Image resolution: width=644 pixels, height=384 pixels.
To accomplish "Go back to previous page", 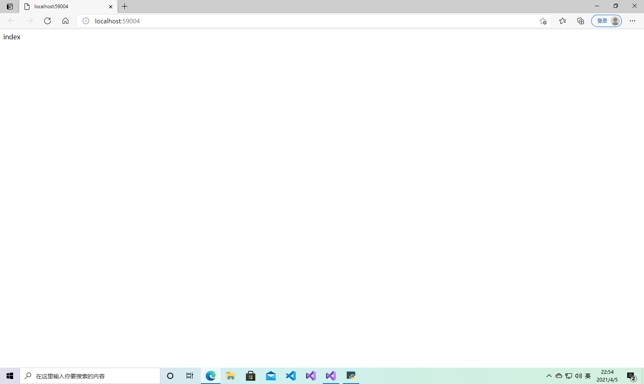I will [11, 21].
